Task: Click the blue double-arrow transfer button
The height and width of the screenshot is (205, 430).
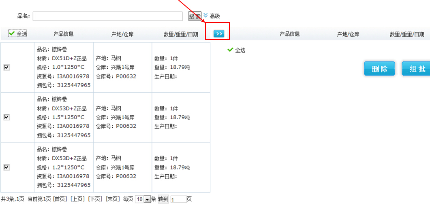Action: click(x=219, y=34)
